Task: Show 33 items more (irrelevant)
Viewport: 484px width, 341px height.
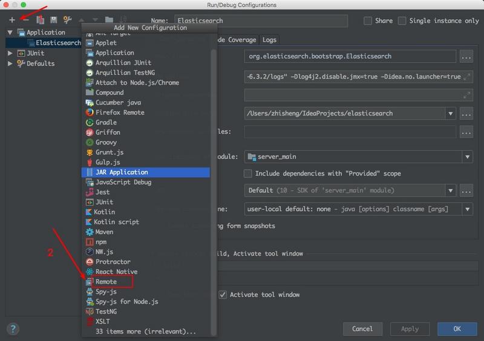Action: pyautogui.click(x=146, y=331)
